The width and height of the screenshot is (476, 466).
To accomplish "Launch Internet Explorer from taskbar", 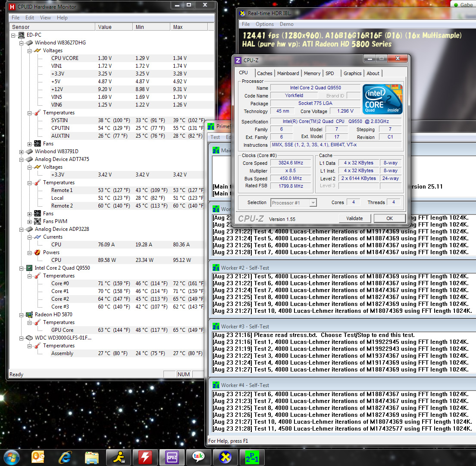I will [x=65, y=457].
